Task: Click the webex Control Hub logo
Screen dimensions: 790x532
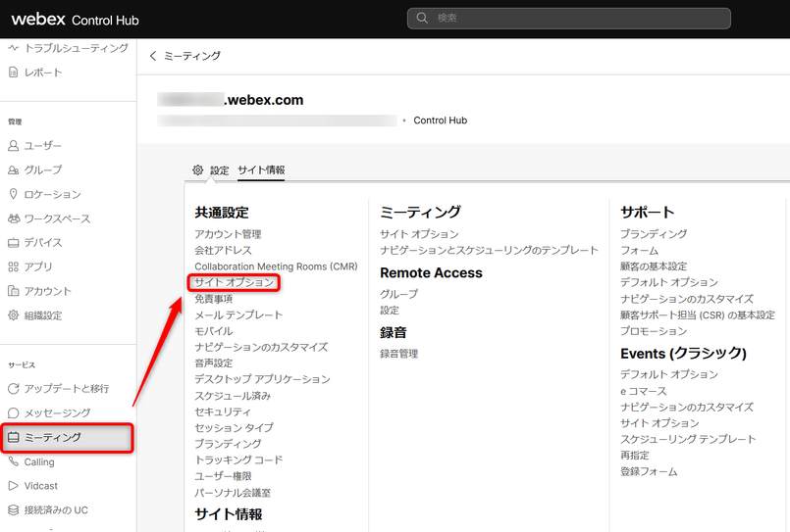Action: click(x=75, y=20)
